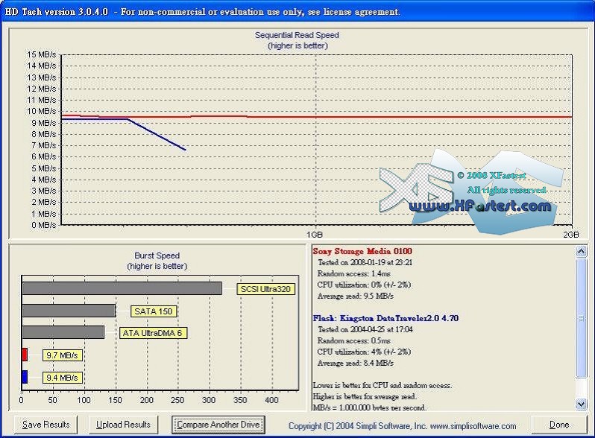Click the SCSI Ultra320 bar label

[x=266, y=289]
